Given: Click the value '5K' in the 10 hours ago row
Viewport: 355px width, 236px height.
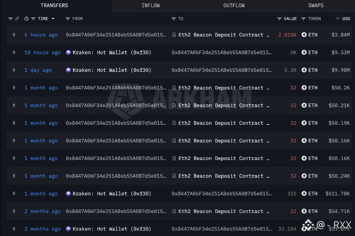Looking at the screenshot, I should (x=293, y=53).
